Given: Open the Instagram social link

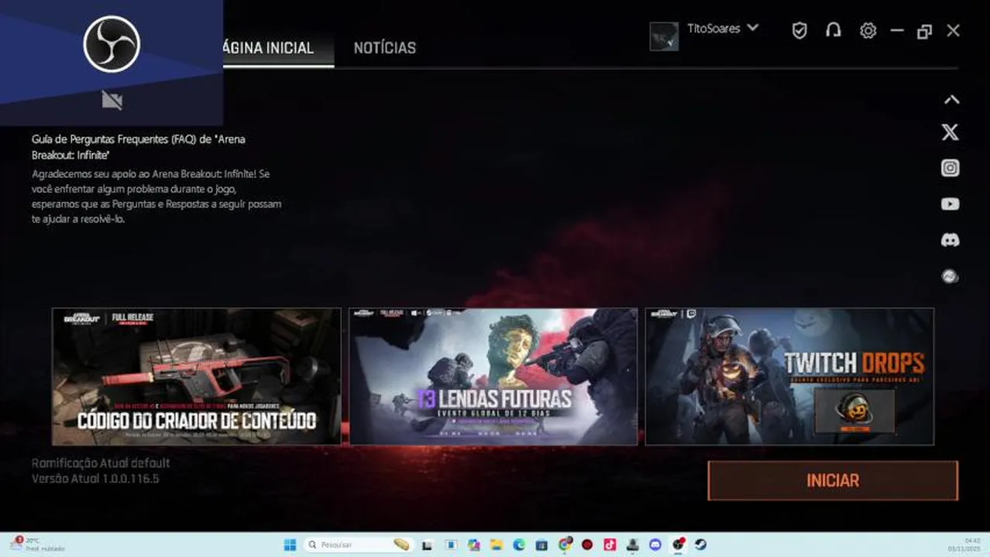Looking at the screenshot, I should [x=950, y=168].
